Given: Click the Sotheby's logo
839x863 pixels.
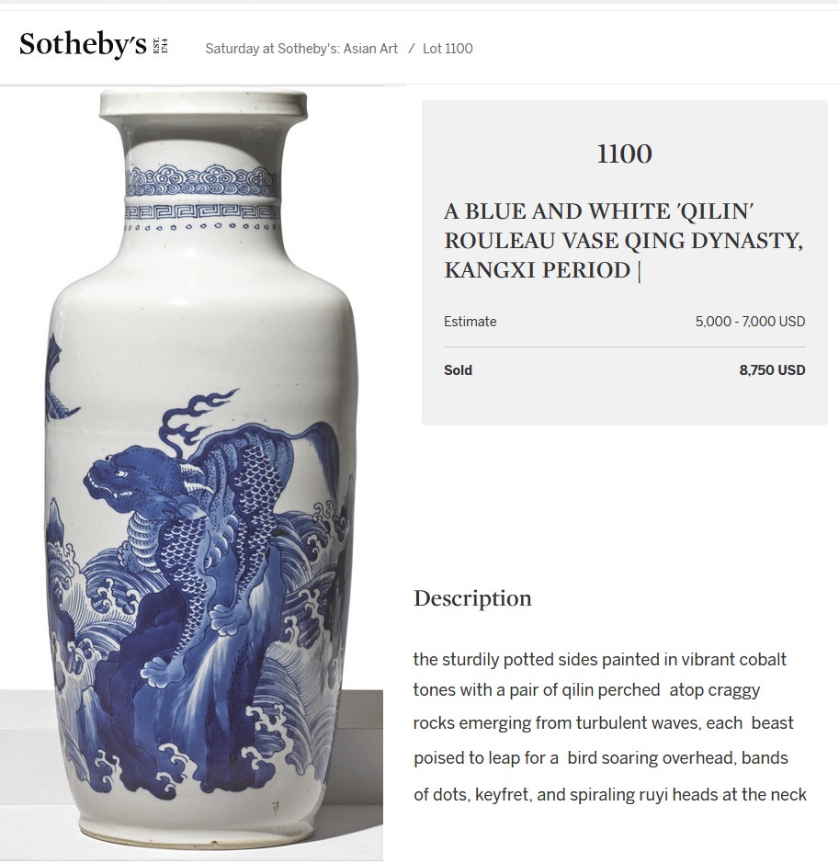Looking at the screenshot, I should [x=93, y=45].
